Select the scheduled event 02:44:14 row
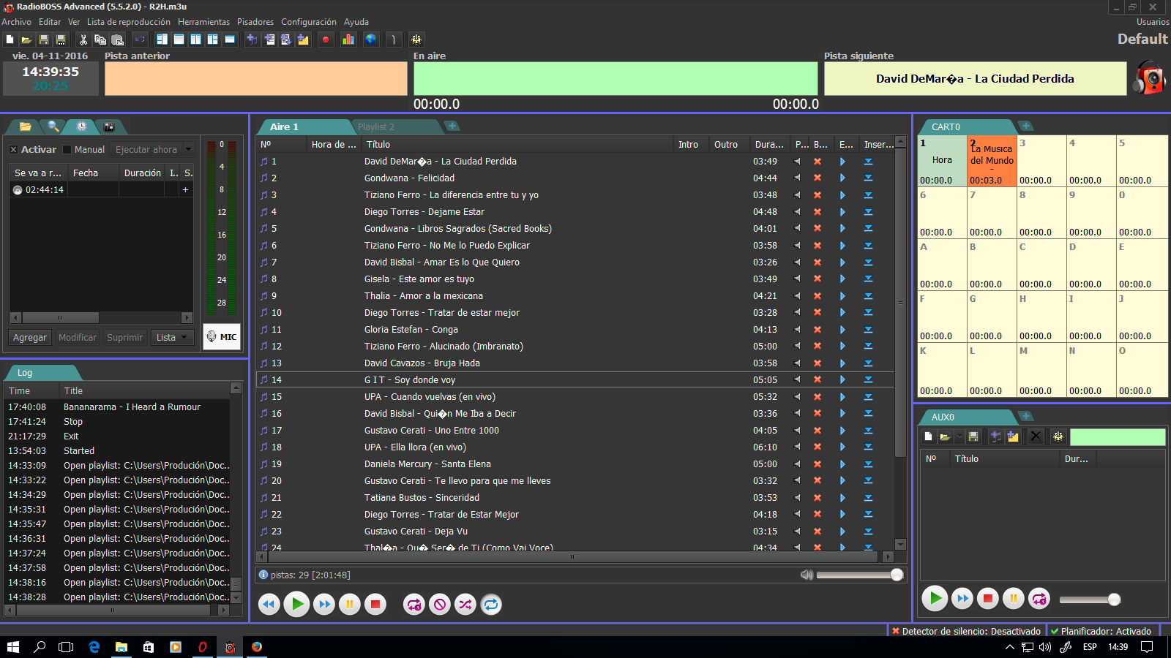1171x658 pixels. click(101, 189)
